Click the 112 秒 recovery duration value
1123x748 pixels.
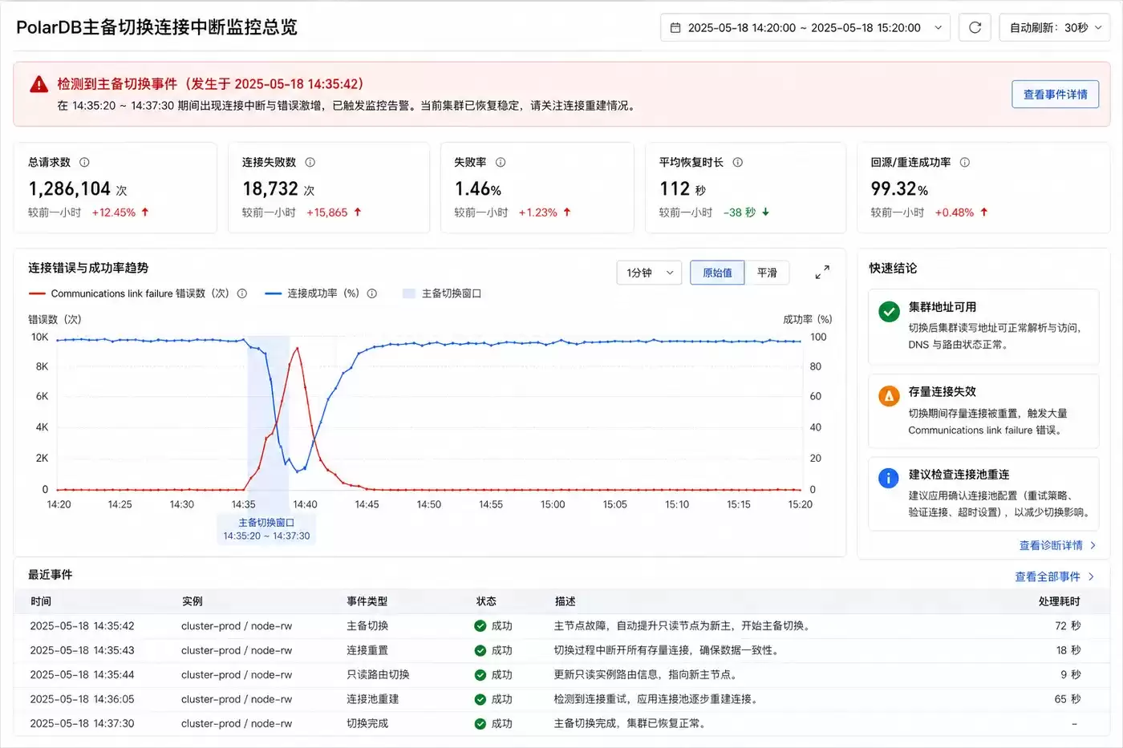click(683, 188)
